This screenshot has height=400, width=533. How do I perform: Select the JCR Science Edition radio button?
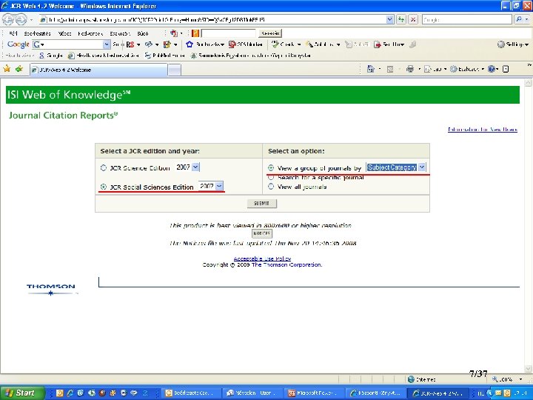(104, 167)
